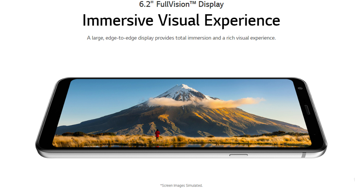The height and width of the screenshot is (191, 355).
Task: Click the phone's mountain landscape screen image
Action: coord(182,113)
